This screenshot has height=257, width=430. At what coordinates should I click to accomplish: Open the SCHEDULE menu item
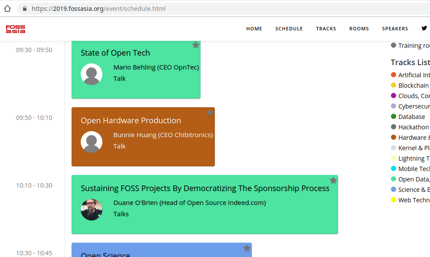pyautogui.click(x=289, y=29)
